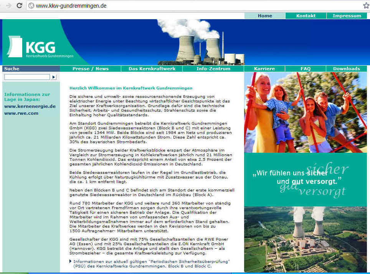
Task: Open the Karriere menu
Action: (x=264, y=69)
